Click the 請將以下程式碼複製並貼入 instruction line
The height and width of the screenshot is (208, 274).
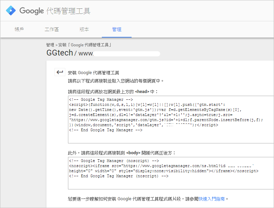(x=116, y=81)
